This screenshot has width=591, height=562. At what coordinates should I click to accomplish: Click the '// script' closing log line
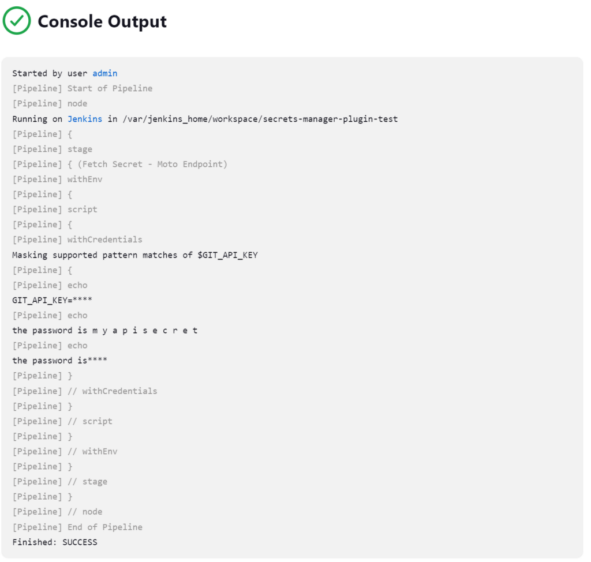(62, 421)
